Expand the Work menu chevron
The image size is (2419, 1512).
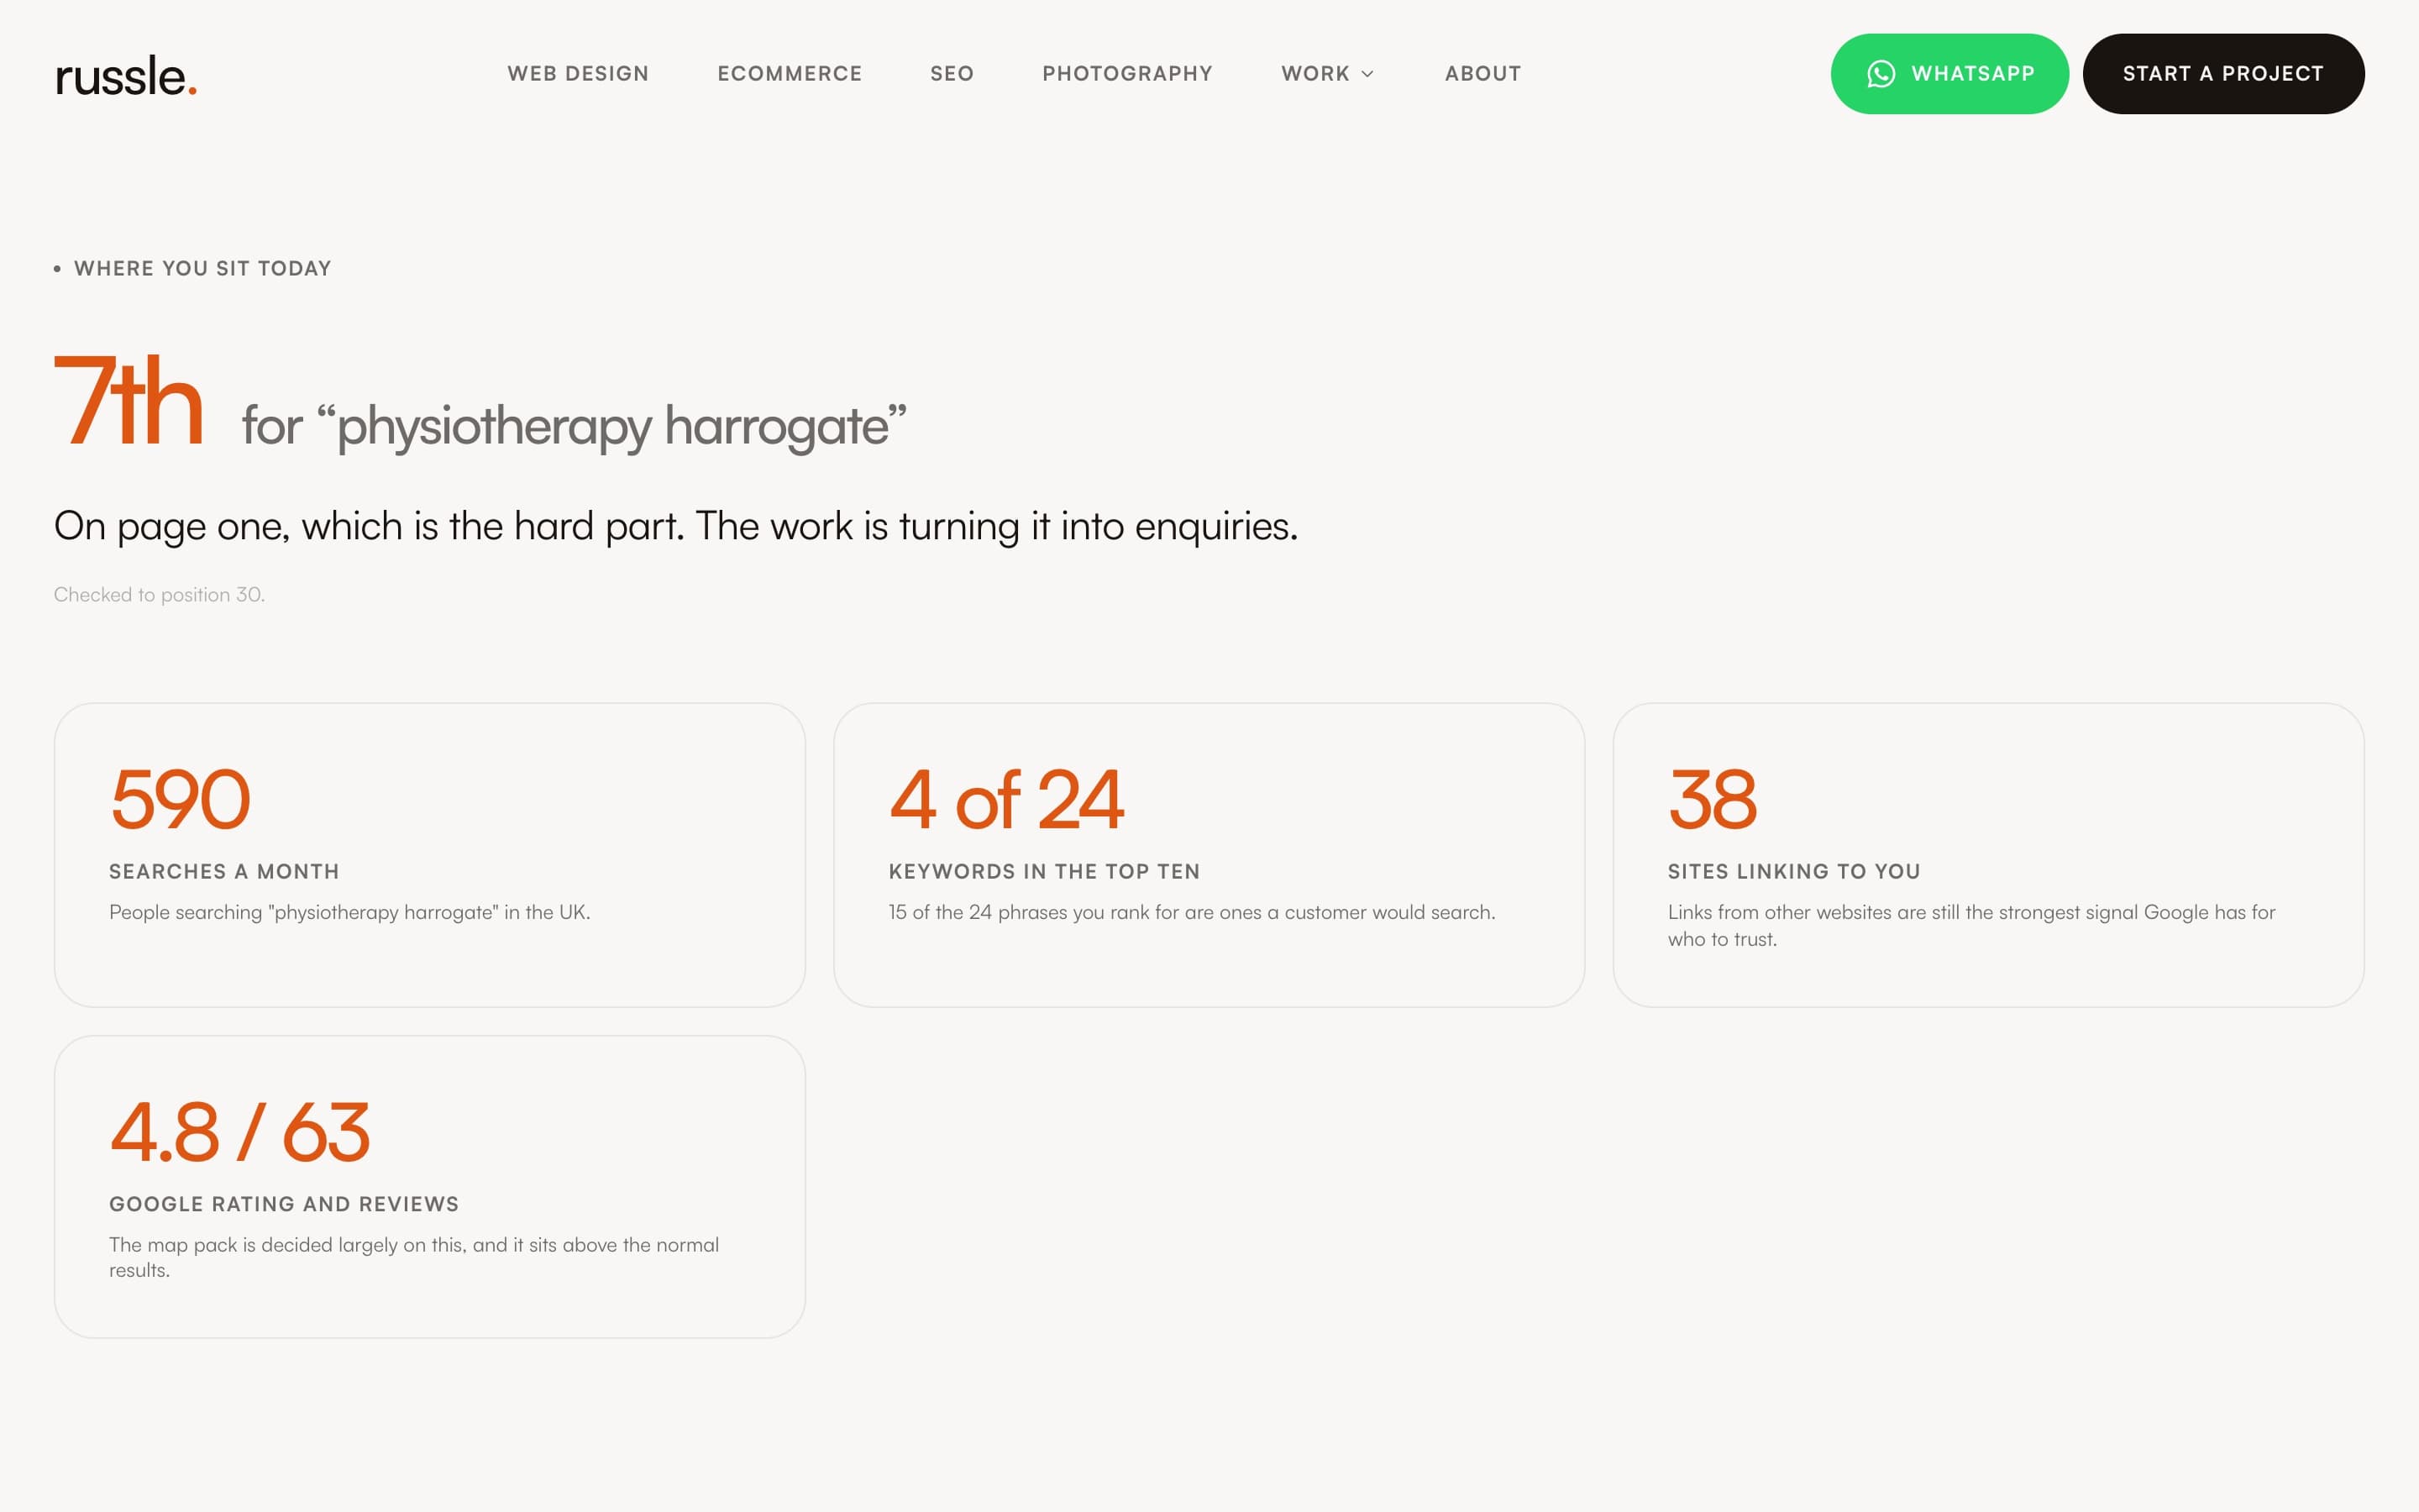[1367, 74]
